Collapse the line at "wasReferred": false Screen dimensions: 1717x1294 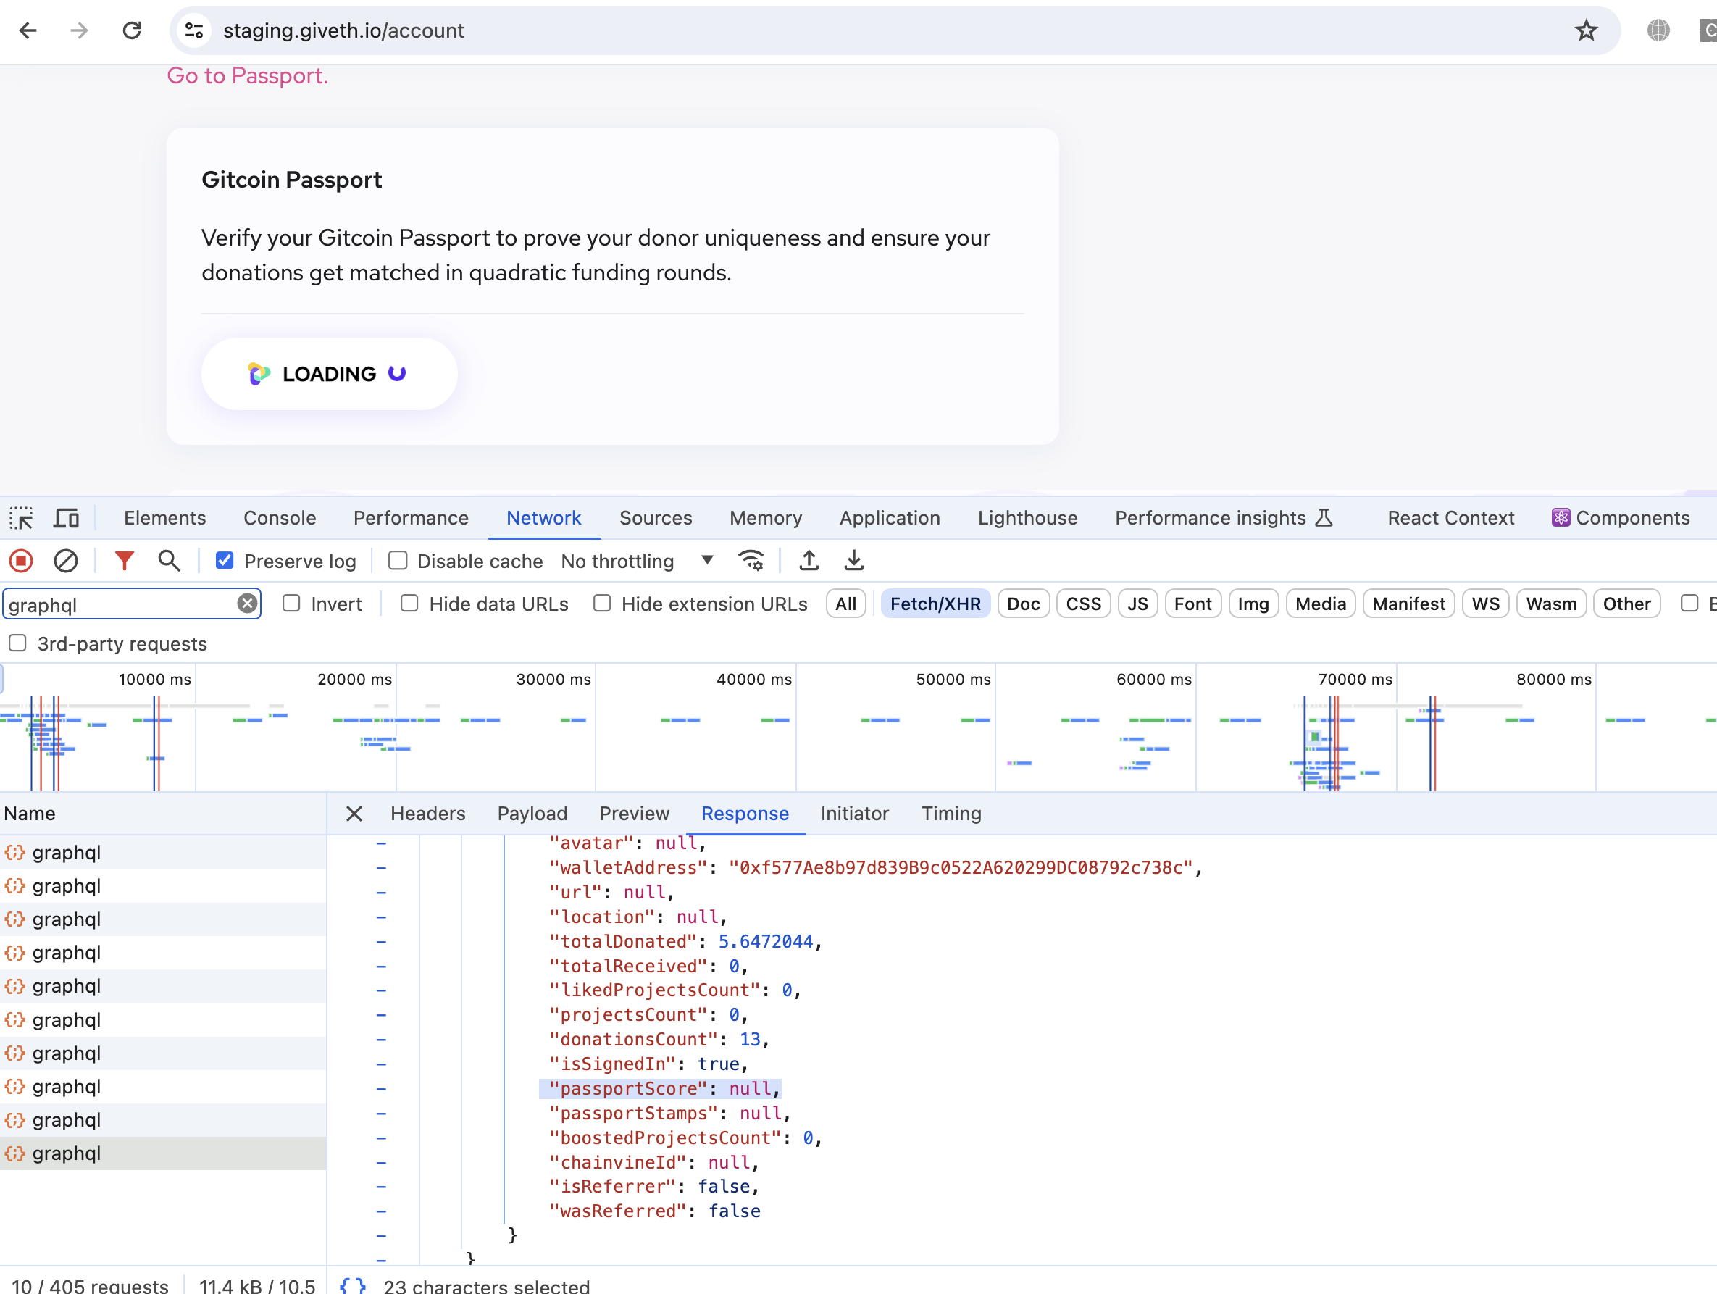381,1211
